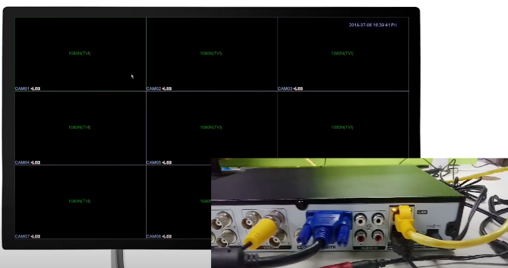
Task: Click 1080N(TVI) text in CAM04 channel
Action: (80, 127)
